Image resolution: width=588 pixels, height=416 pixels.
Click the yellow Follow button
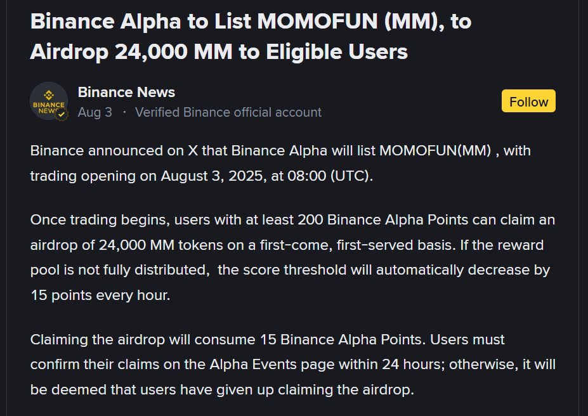(528, 101)
